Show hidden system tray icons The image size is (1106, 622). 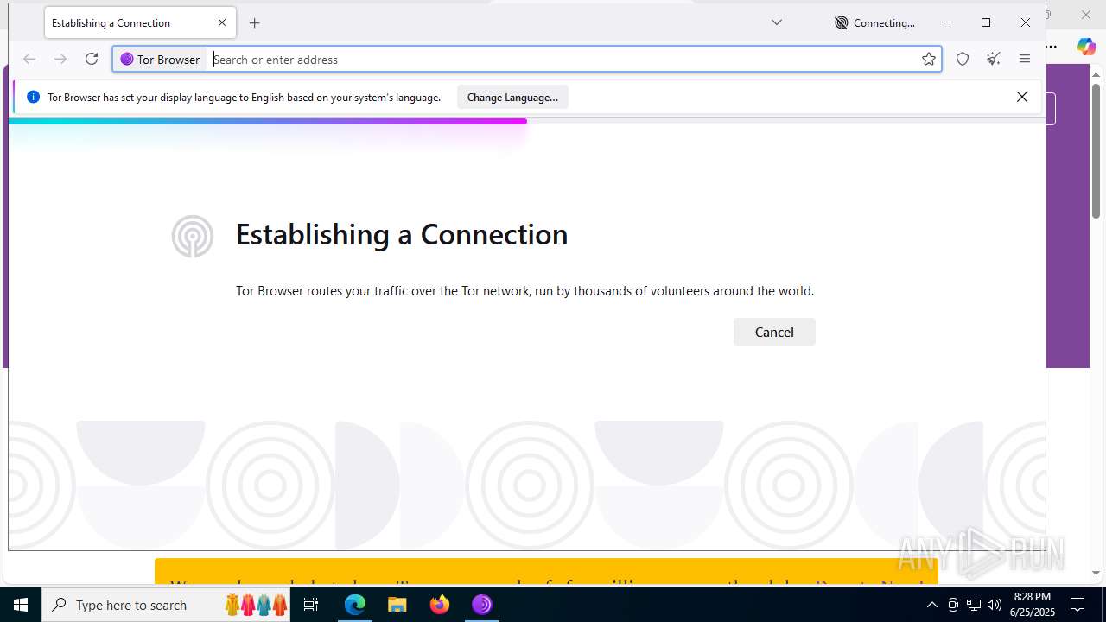(931, 605)
